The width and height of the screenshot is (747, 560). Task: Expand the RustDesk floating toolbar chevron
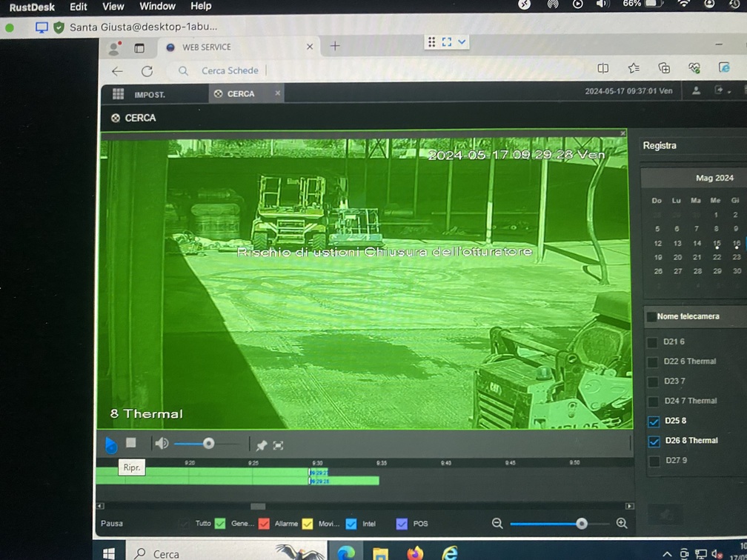pyautogui.click(x=462, y=42)
